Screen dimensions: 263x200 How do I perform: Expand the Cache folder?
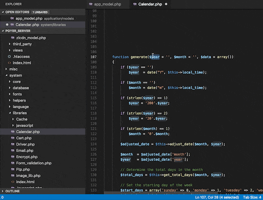click(x=13, y=119)
